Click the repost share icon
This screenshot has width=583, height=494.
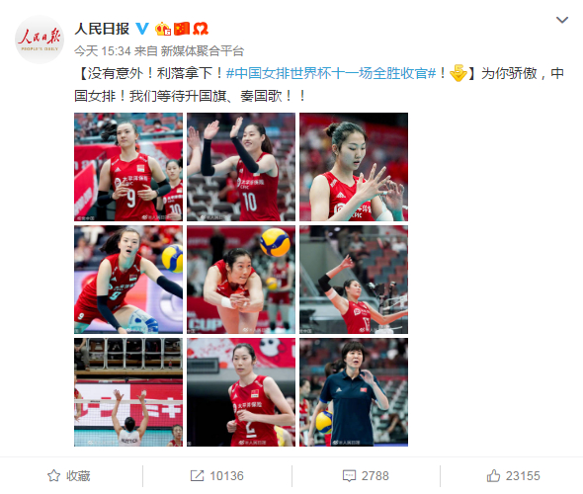[197, 476]
